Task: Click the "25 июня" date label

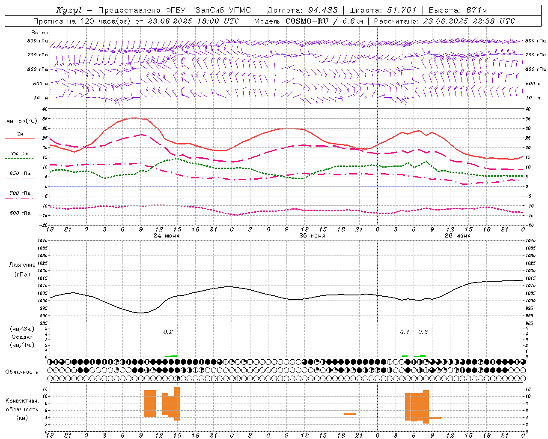Action: tap(312, 236)
